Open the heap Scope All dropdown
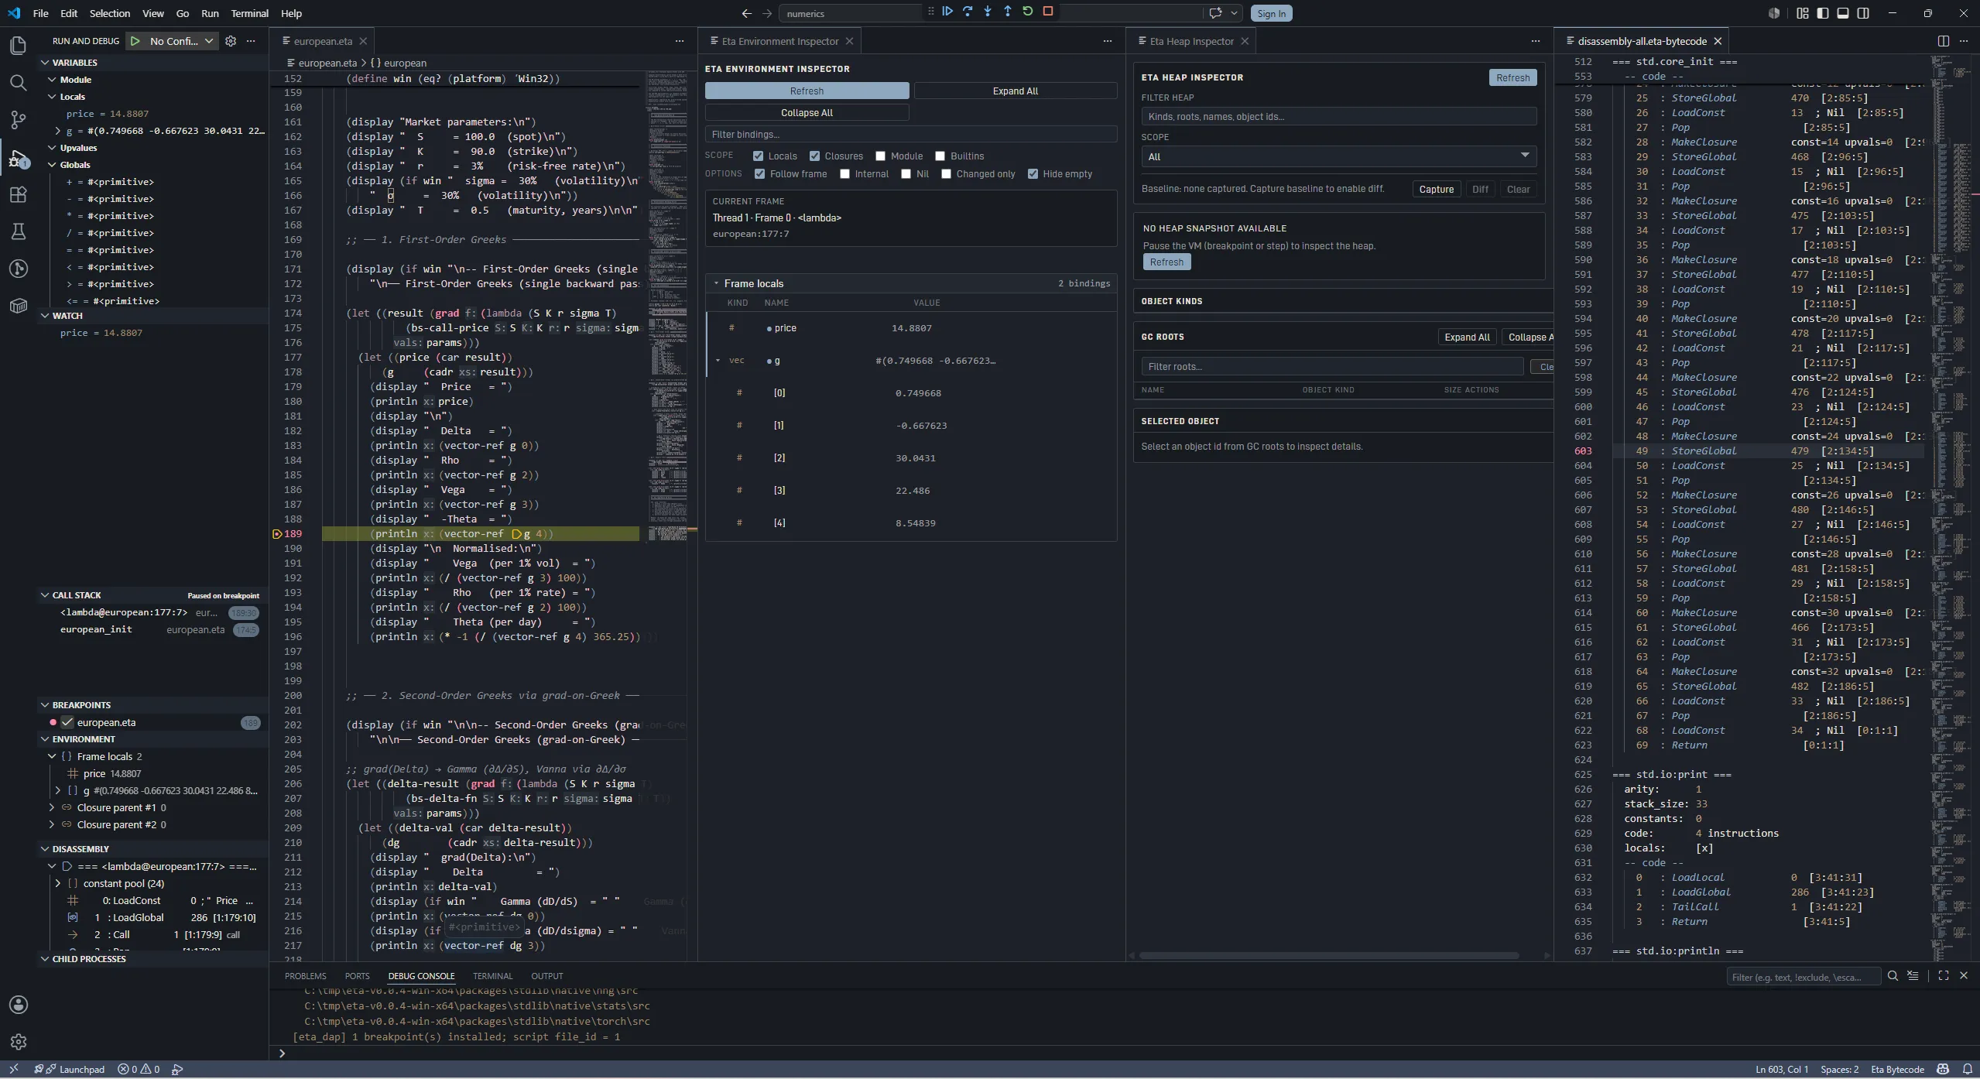The image size is (1980, 1079). pos(1338,156)
